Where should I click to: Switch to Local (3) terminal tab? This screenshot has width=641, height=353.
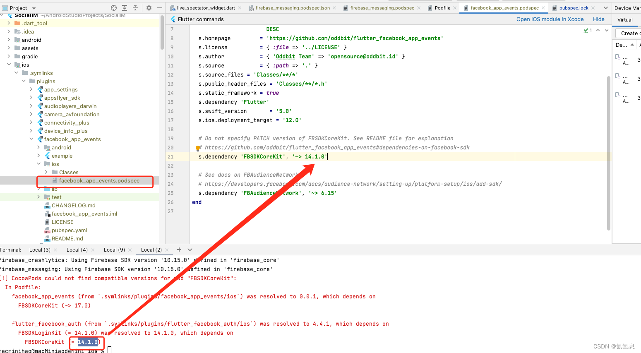40,250
